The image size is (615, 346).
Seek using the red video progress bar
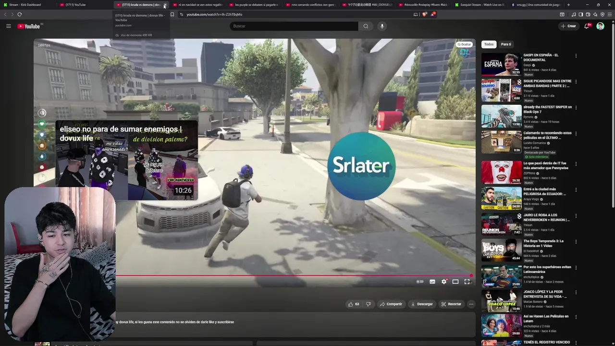pyautogui.click(x=293, y=276)
